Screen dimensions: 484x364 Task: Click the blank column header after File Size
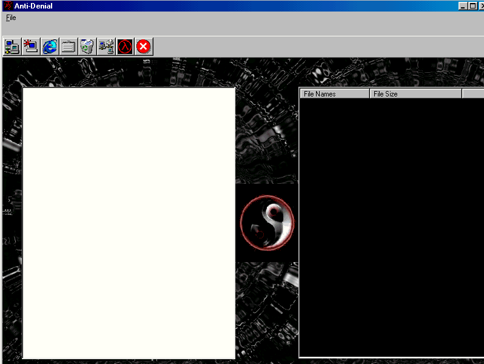[473, 94]
